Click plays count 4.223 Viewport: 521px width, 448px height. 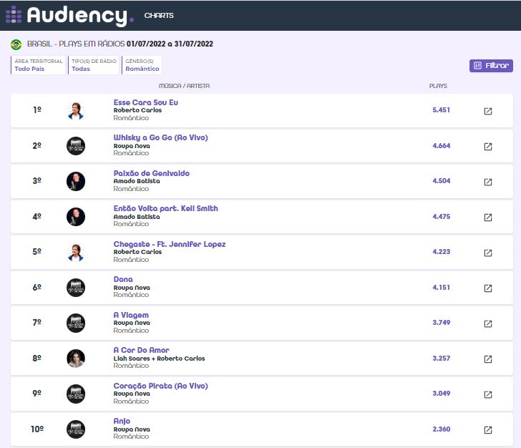click(x=442, y=252)
